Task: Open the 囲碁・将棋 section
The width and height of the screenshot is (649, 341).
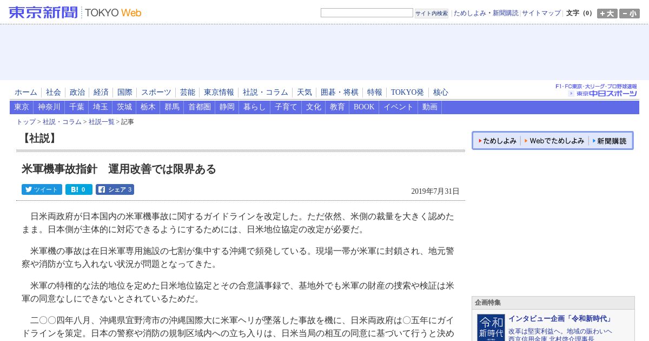Action: point(340,93)
